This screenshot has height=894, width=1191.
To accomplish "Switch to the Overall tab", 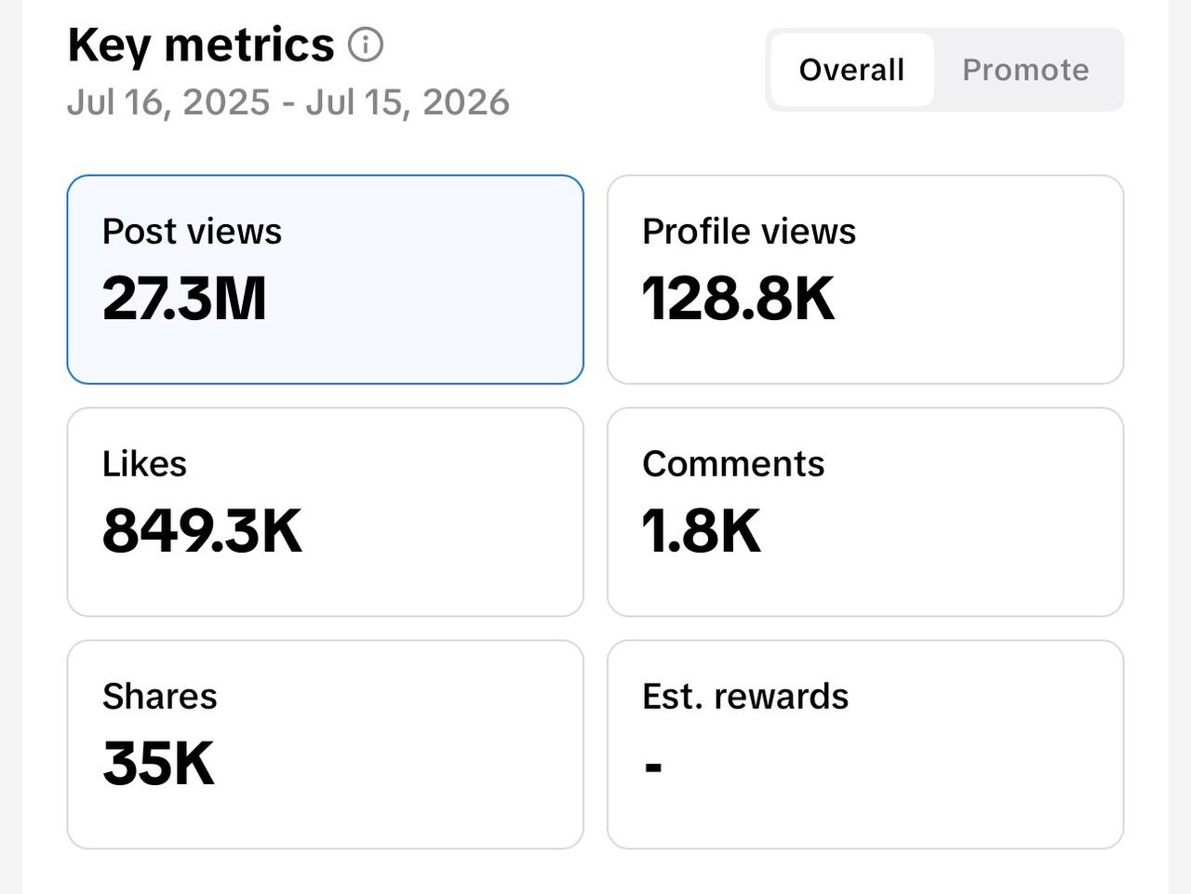I will click(852, 70).
